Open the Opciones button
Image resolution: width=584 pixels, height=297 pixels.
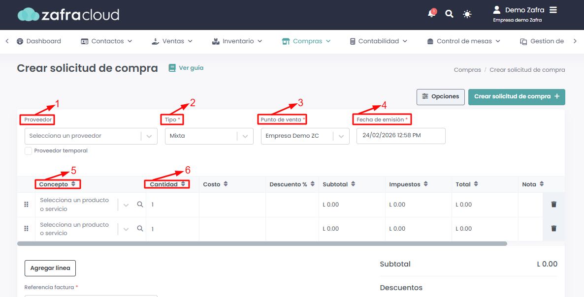(441, 97)
